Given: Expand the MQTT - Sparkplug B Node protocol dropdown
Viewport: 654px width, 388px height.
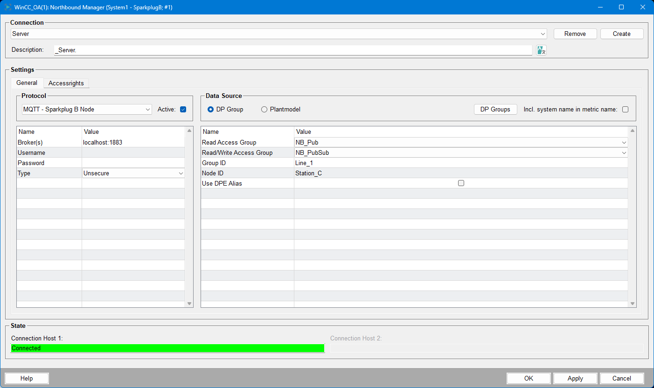Looking at the screenshot, I should (148, 110).
